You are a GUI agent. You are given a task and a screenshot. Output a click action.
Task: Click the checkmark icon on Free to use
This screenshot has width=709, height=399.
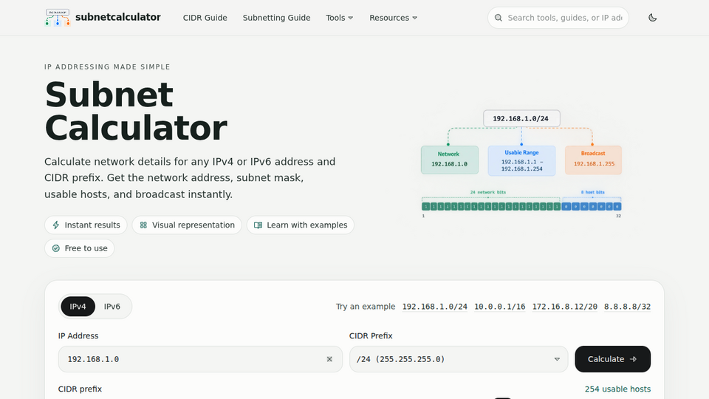pyautogui.click(x=56, y=248)
